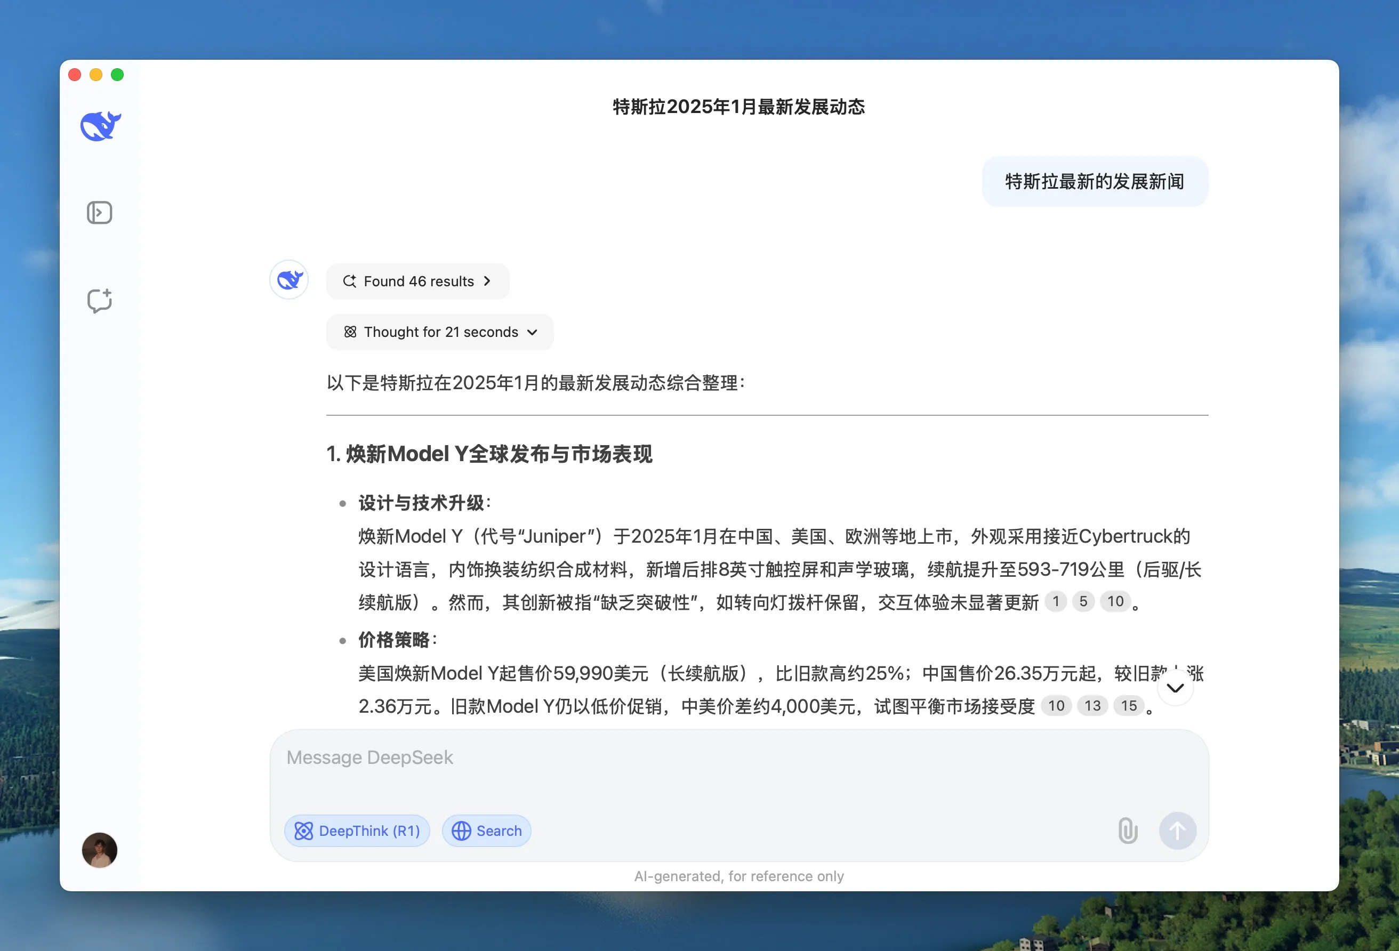Click the scroll-to-bottom chevron circle

(x=1175, y=687)
